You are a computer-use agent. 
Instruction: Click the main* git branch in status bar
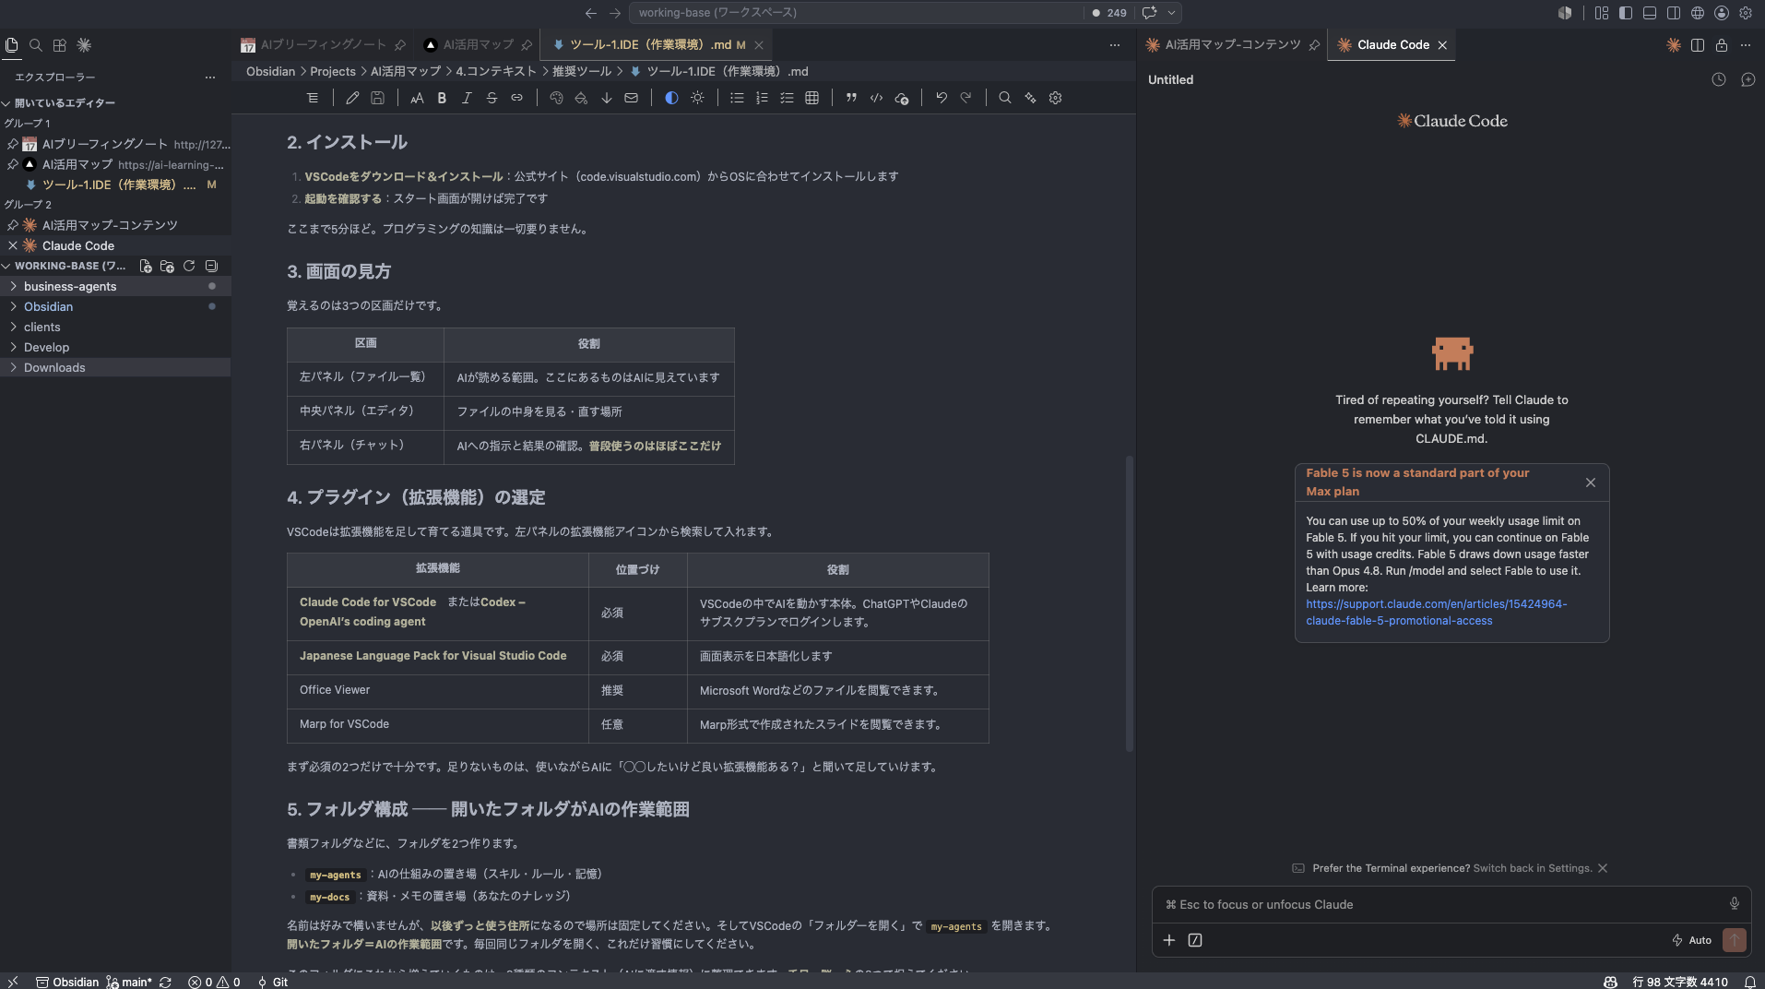tap(129, 982)
